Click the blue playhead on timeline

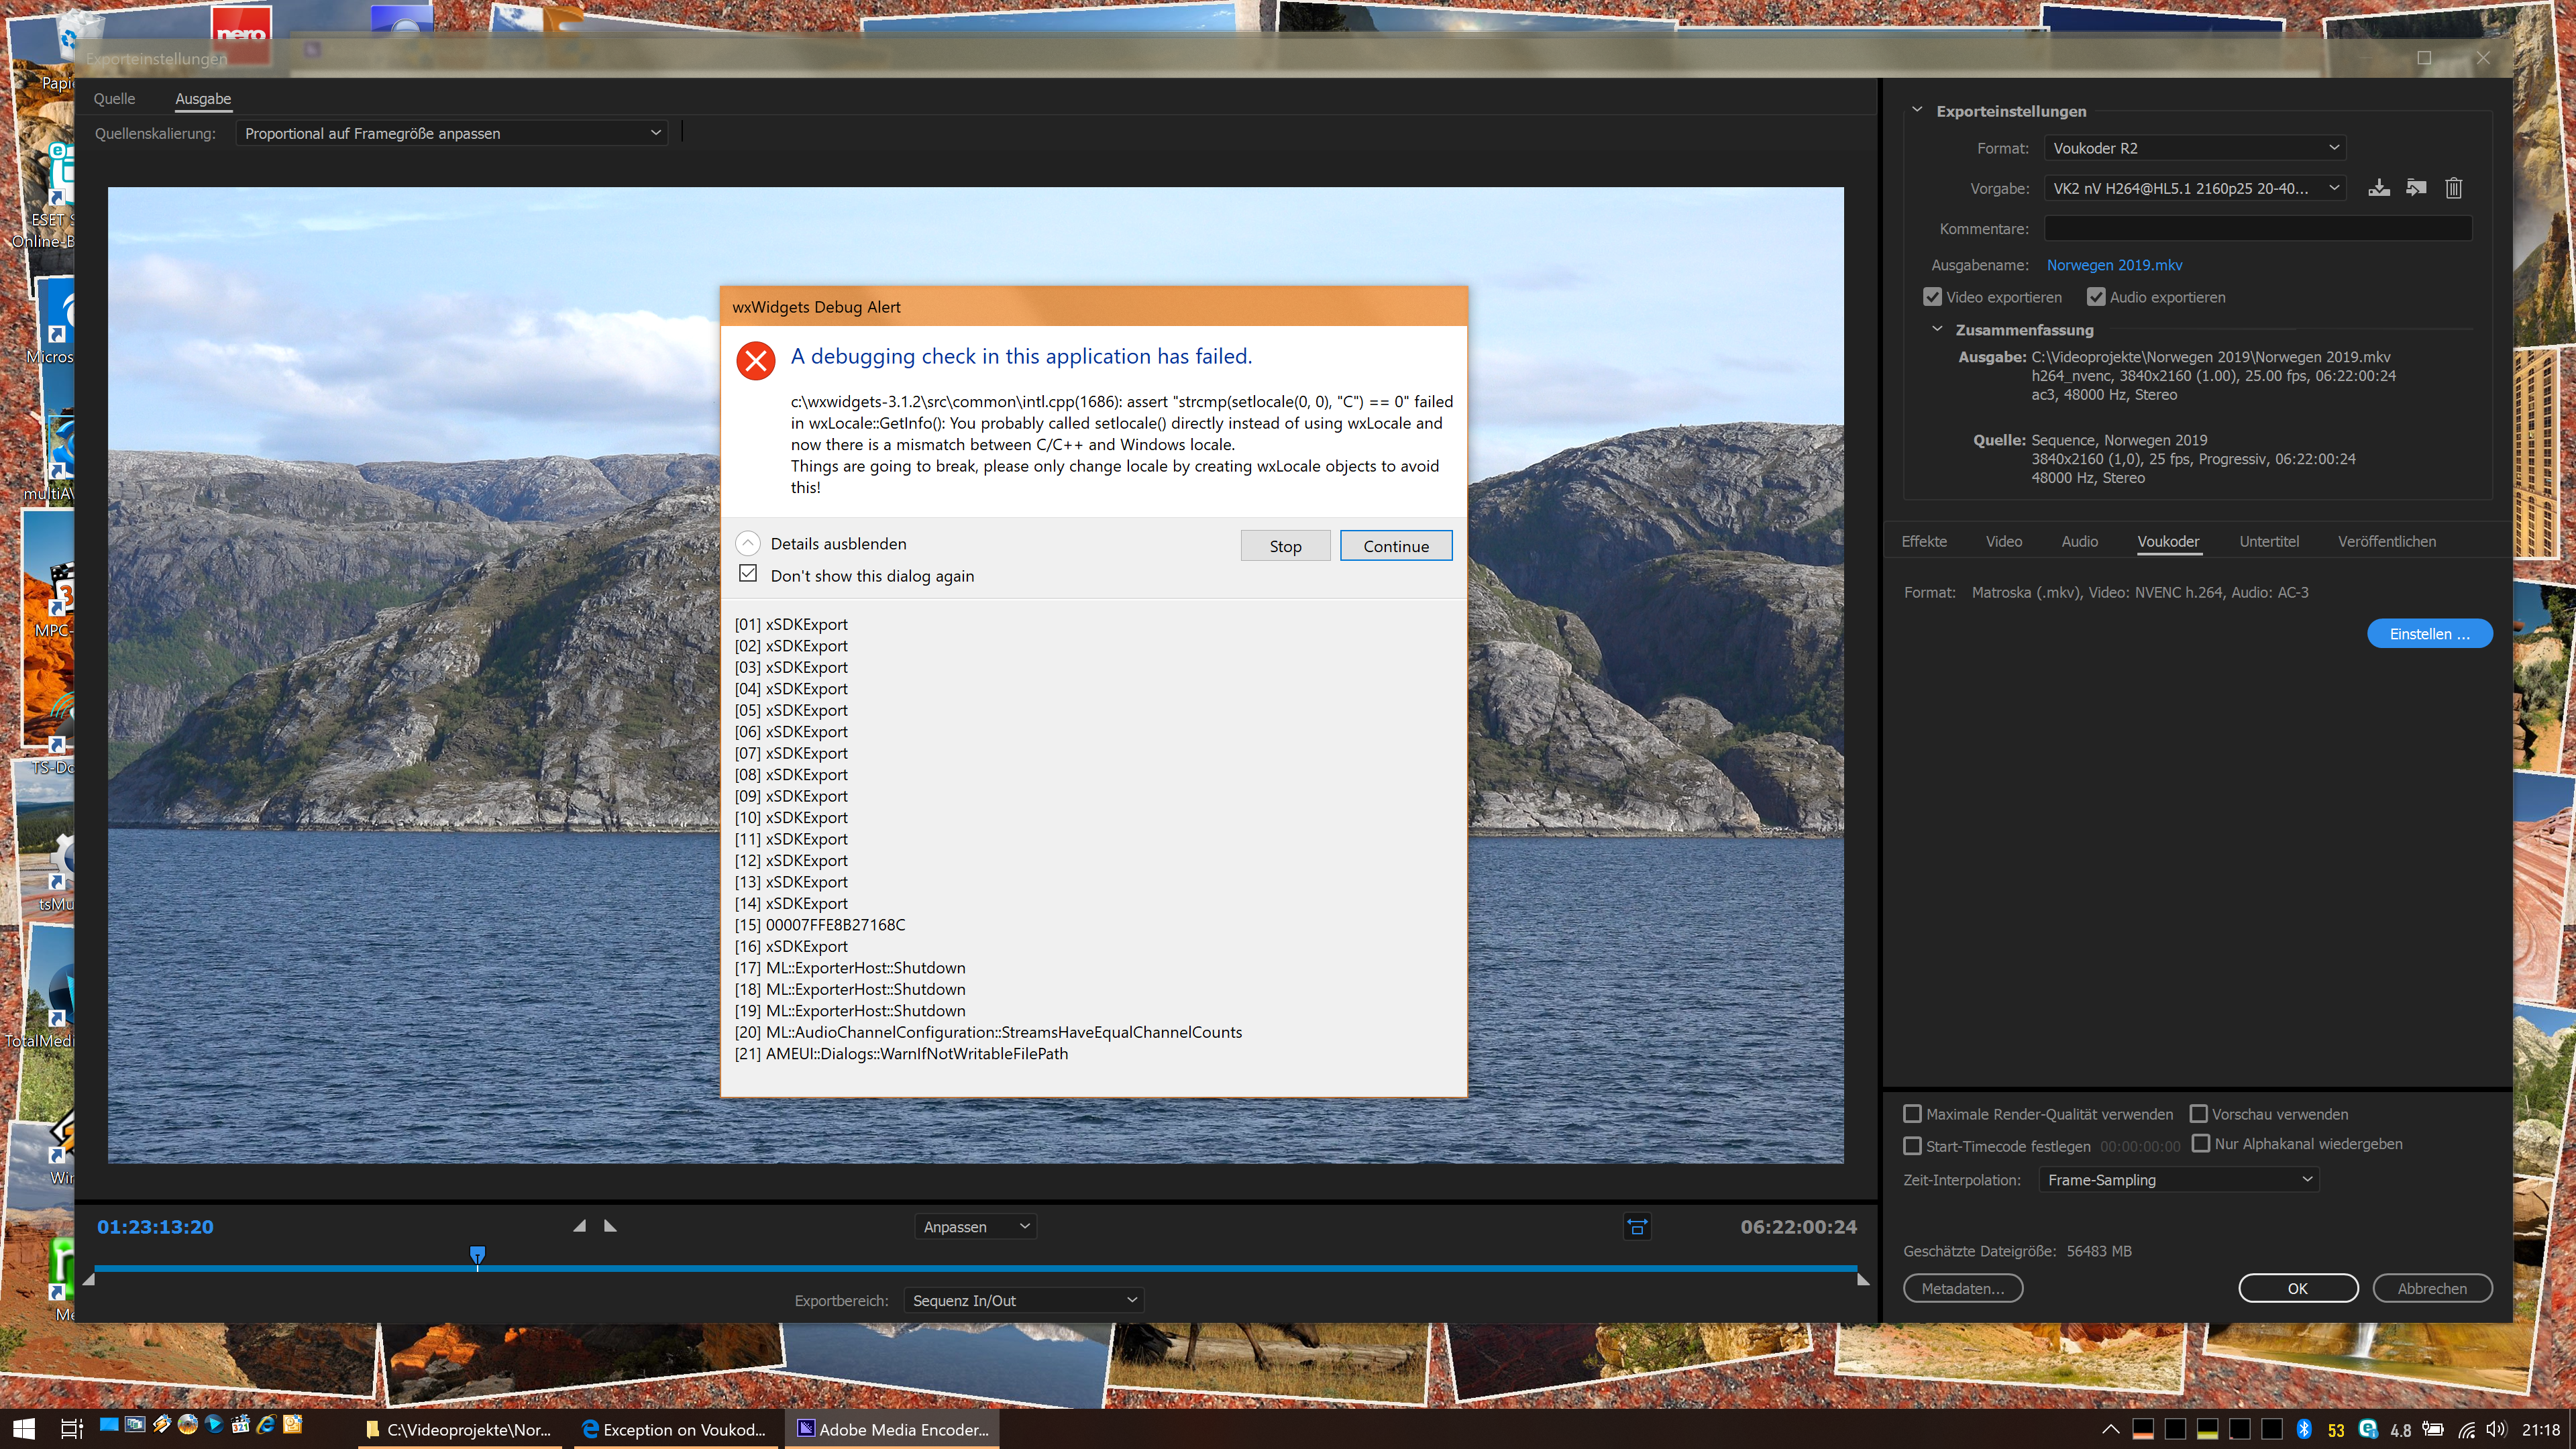[477, 1254]
